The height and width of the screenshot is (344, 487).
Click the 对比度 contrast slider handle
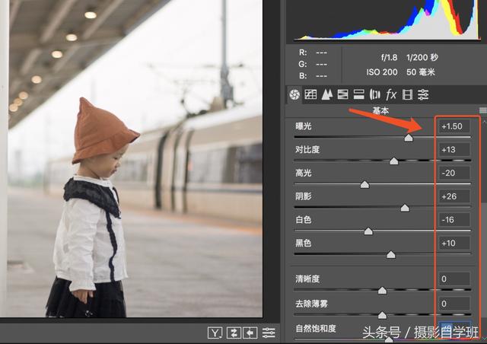[x=394, y=161]
